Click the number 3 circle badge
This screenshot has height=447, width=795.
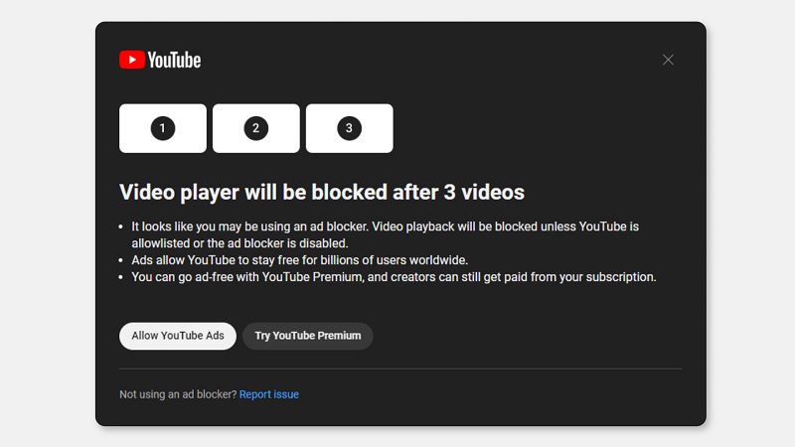349,128
